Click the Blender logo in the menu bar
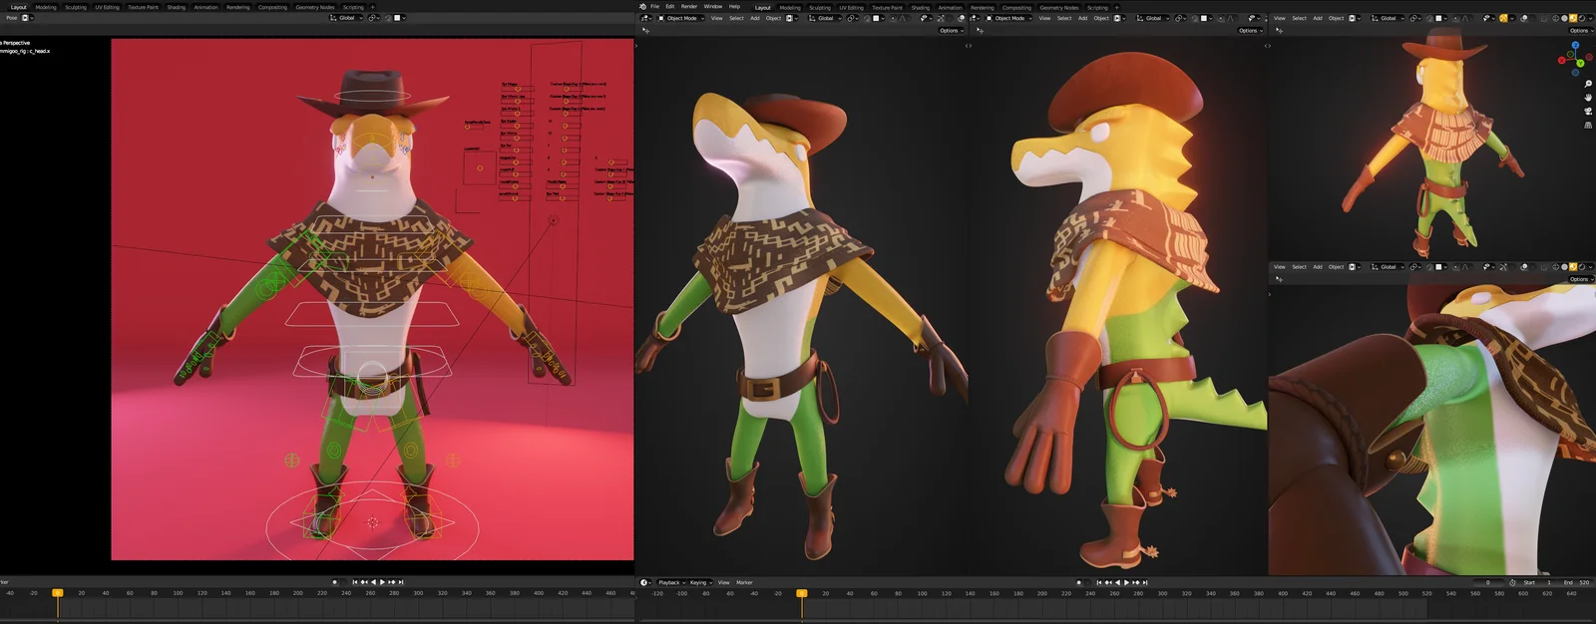Image resolution: width=1596 pixels, height=624 pixels. pos(643,6)
